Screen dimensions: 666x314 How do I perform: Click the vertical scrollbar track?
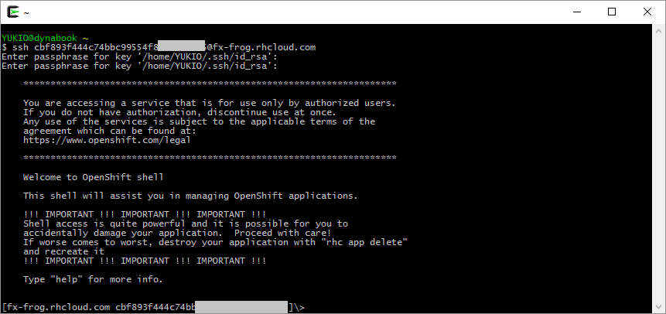(659, 170)
